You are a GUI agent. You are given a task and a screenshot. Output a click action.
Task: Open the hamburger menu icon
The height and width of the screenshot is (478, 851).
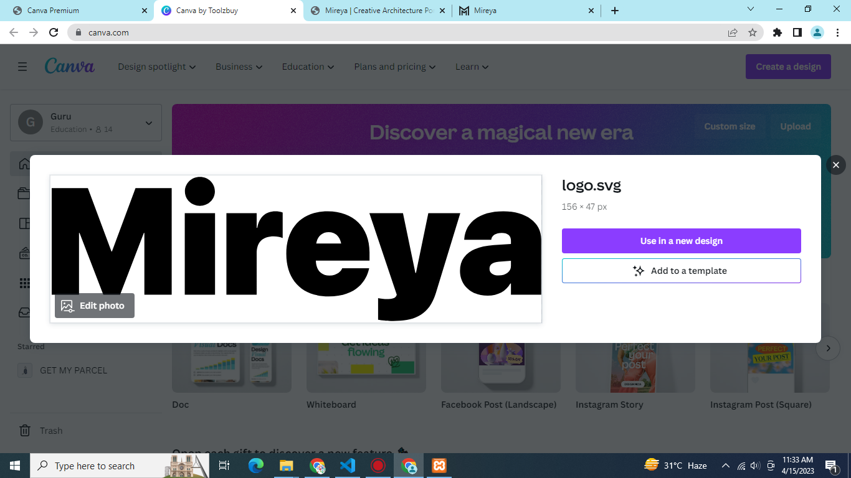pyautogui.click(x=22, y=67)
